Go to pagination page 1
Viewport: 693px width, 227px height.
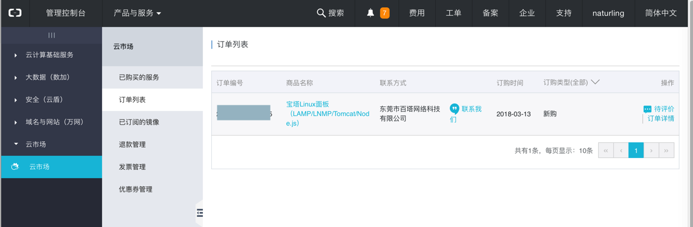(636, 150)
